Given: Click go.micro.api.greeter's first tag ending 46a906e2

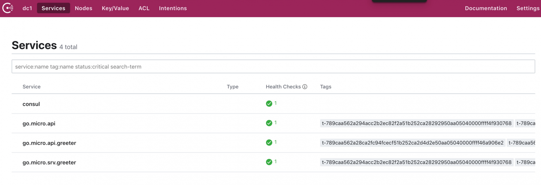Looking at the screenshot, I should point(413,143).
